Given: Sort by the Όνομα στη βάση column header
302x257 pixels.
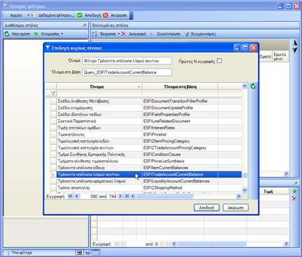Looking at the screenshot, I should (180, 87).
